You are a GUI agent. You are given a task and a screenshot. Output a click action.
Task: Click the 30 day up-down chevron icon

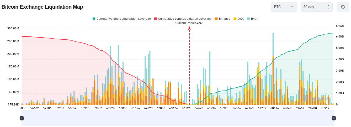pos(328,7)
